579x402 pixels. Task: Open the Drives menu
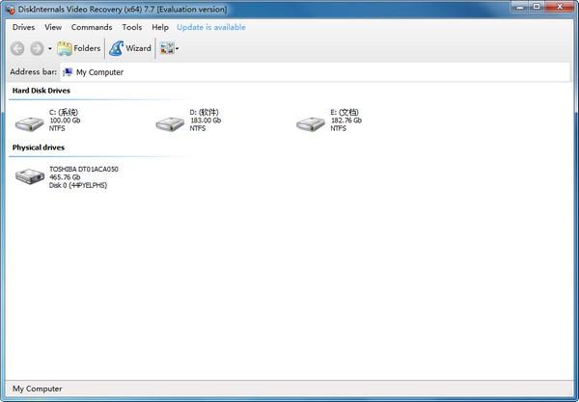23,27
